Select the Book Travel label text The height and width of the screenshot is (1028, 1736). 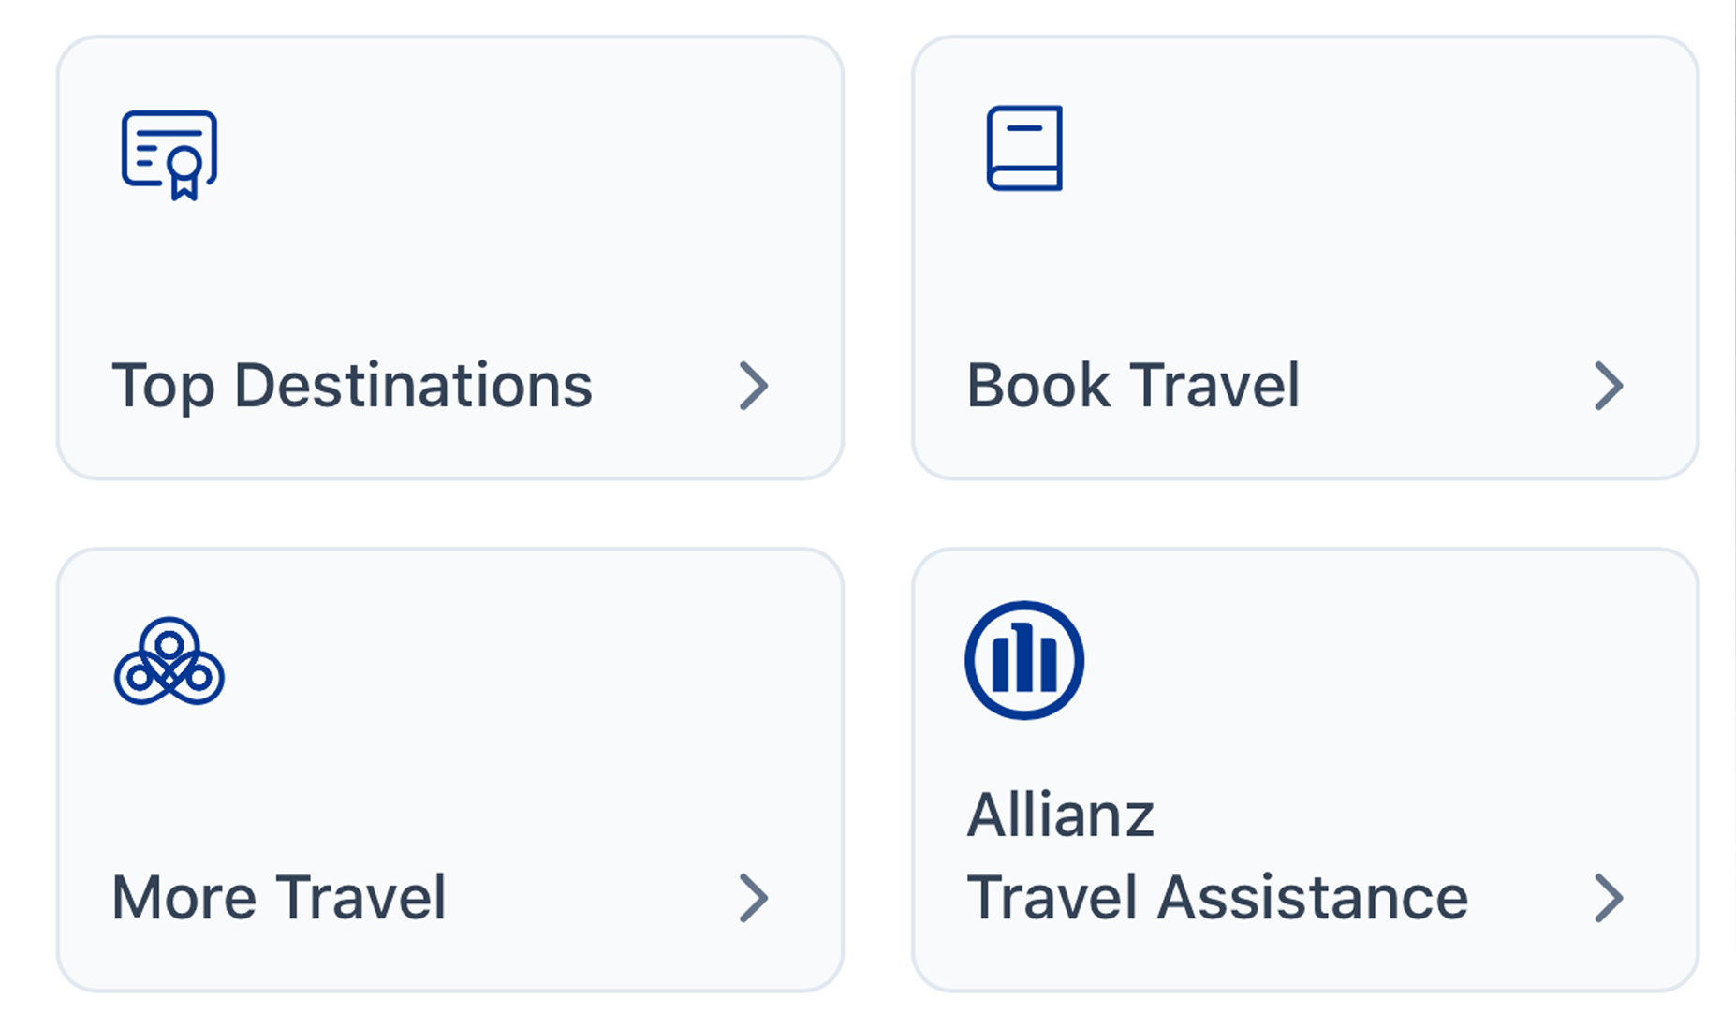click(x=1133, y=386)
